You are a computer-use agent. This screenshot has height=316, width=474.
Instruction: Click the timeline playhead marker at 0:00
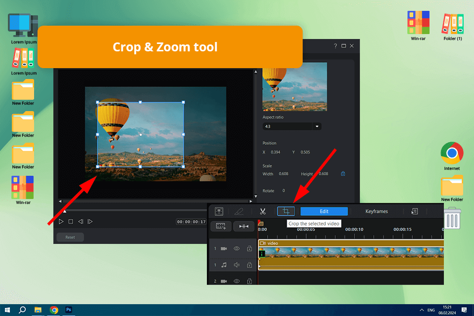pyautogui.click(x=261, y=223)
